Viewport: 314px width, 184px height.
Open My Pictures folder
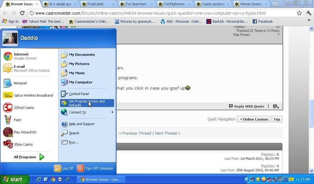pyautogui.click(x=75, y=64)
